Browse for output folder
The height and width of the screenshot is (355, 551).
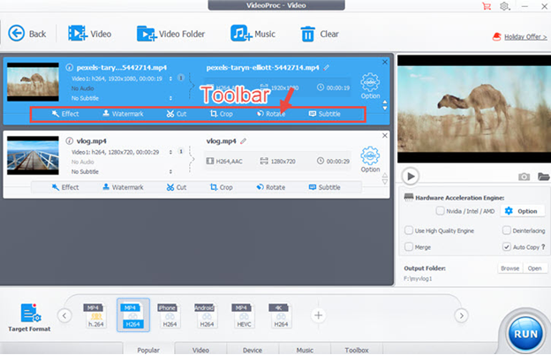click(509, 268)
